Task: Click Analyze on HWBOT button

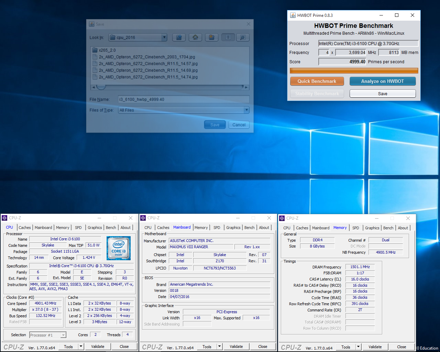Action: point(383,81)
